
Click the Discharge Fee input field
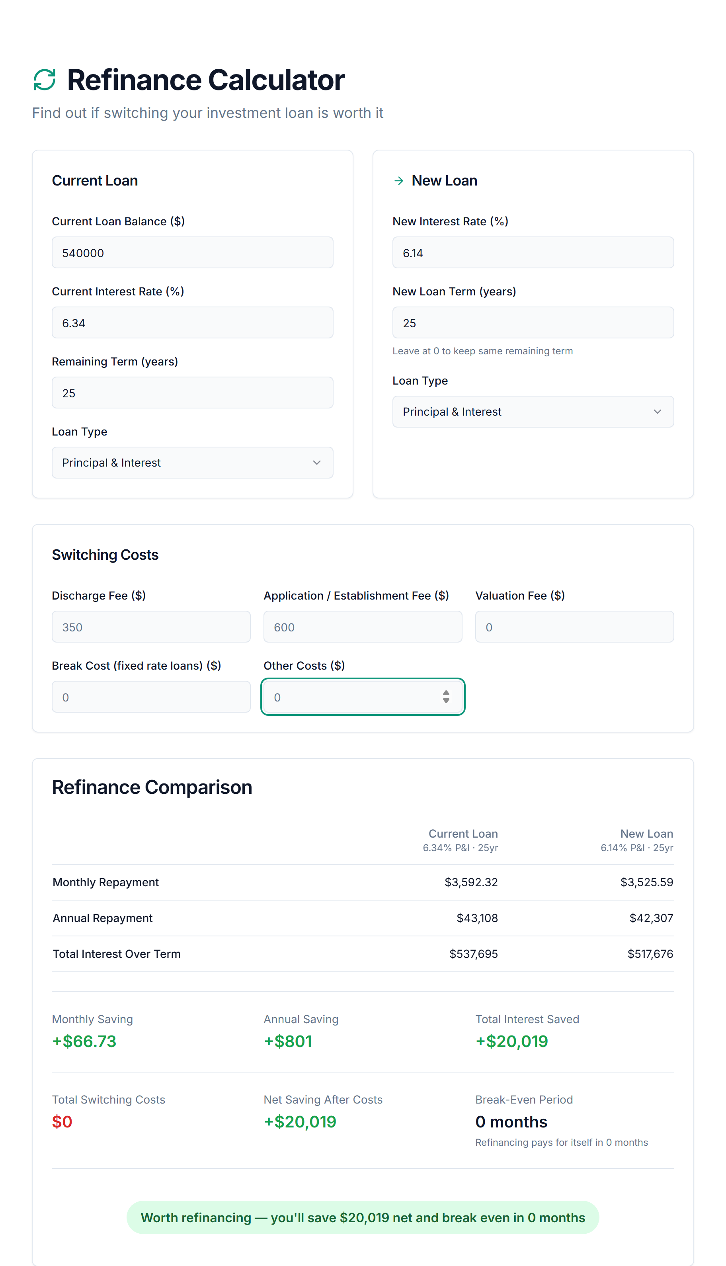coord(150,627)
